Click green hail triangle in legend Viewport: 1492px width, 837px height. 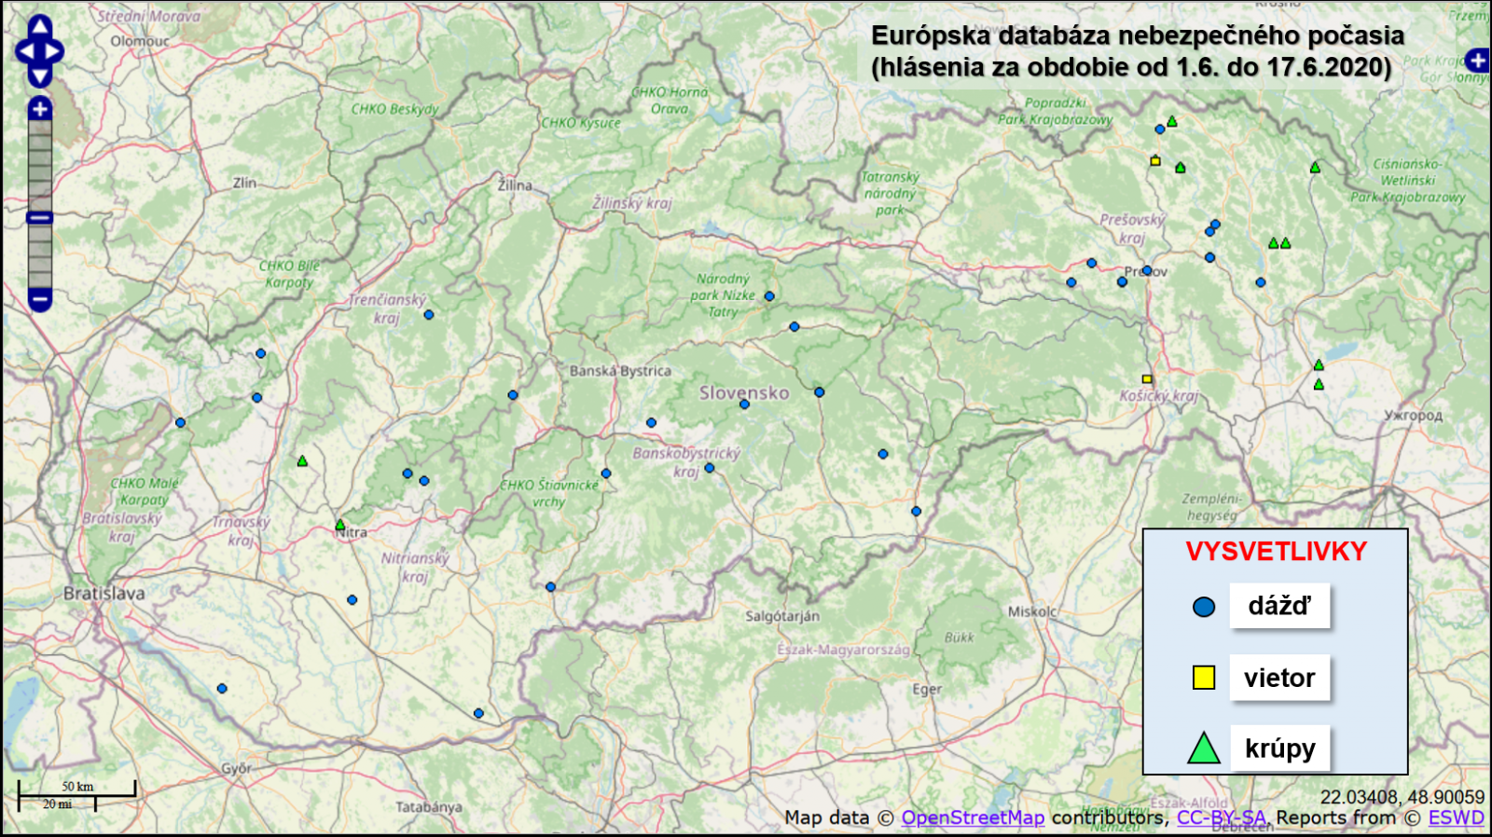point(1204,749)
